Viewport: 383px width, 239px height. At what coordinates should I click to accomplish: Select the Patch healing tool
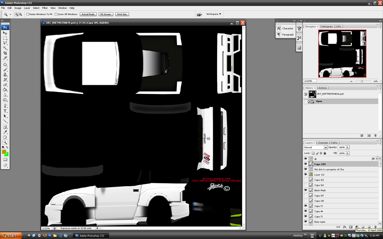5,65
